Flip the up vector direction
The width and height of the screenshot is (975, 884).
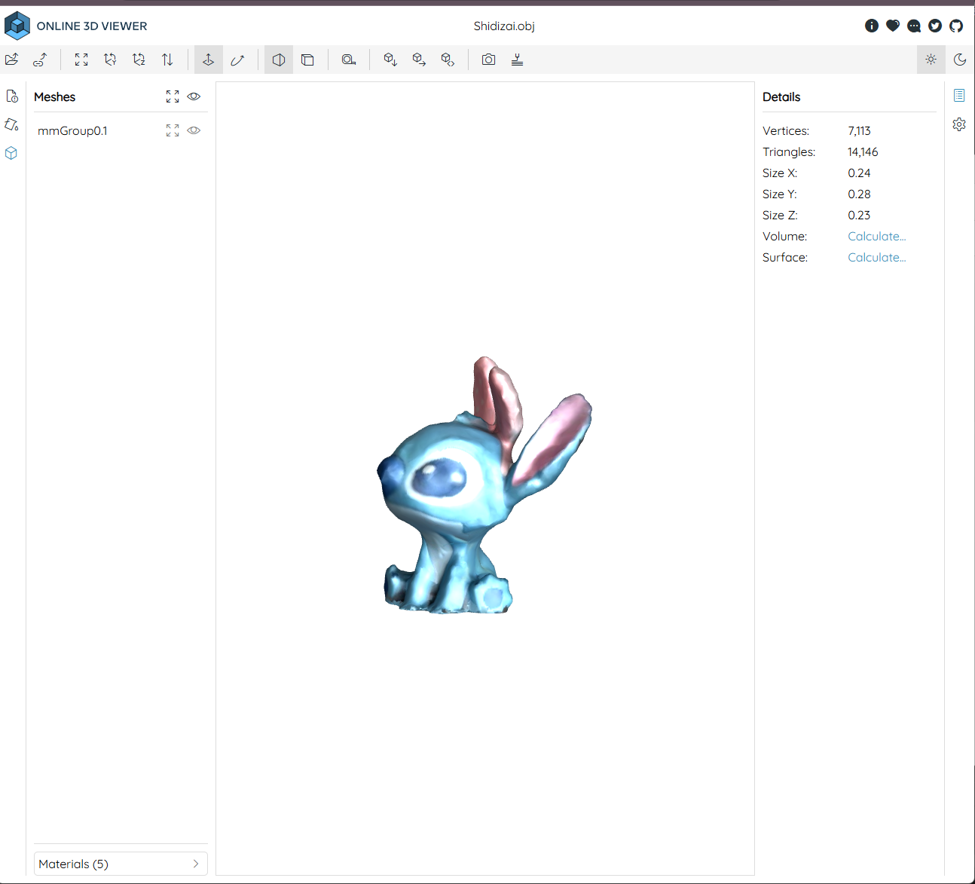pos(167,60)
